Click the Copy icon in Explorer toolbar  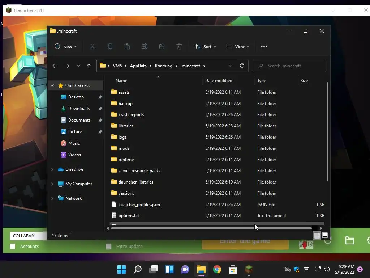110,47
